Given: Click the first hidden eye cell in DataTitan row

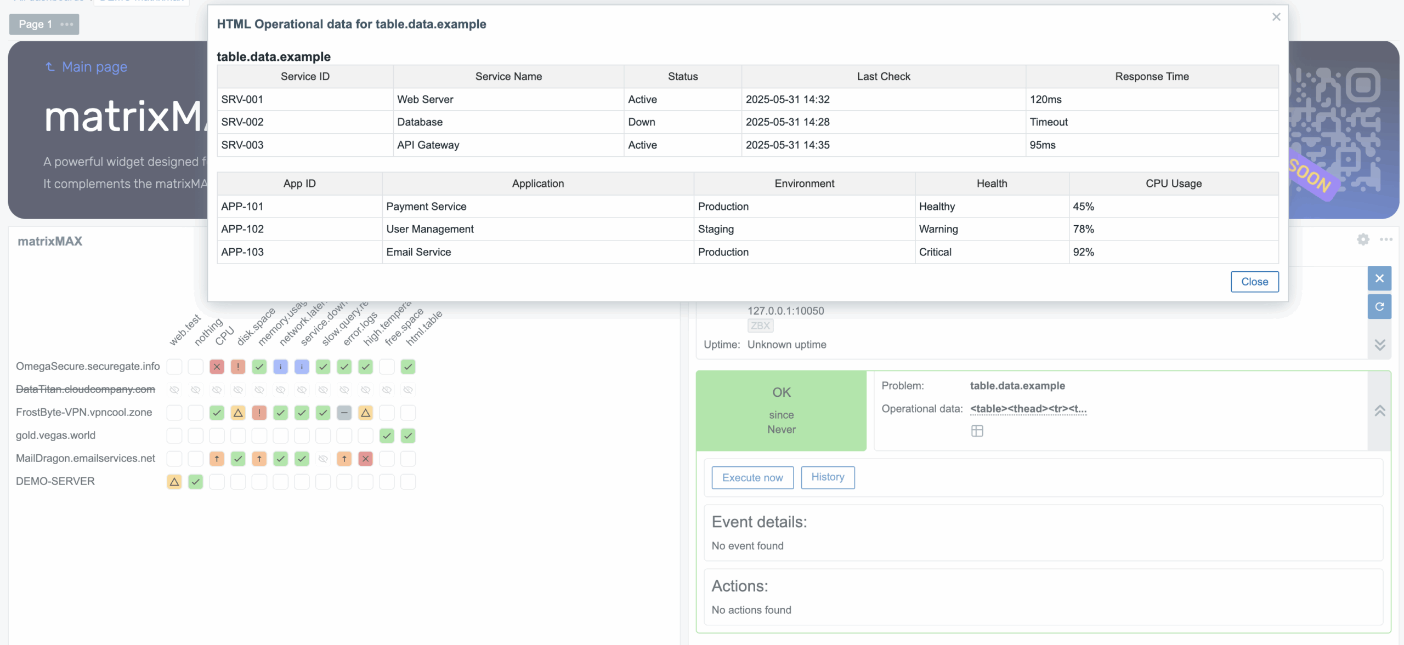Looking at the screenshot, I should (x=174, y=390).
